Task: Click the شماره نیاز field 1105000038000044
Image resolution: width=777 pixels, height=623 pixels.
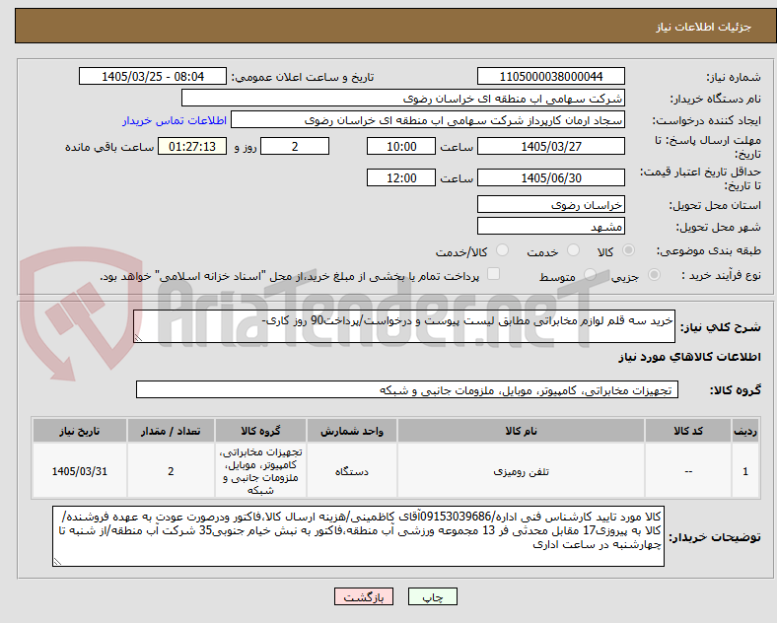Action: [x=550, y=76]
